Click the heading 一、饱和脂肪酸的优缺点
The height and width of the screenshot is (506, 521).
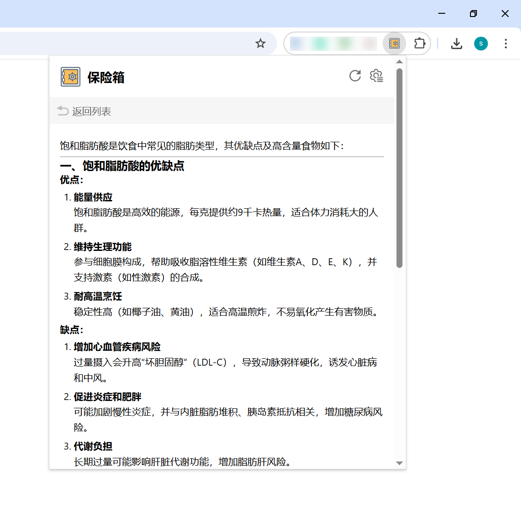click(x=122, y=166)
